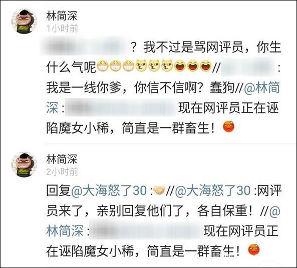Tap the third grinning teeth emoji

pyautogui.click(x=128, y=65)
